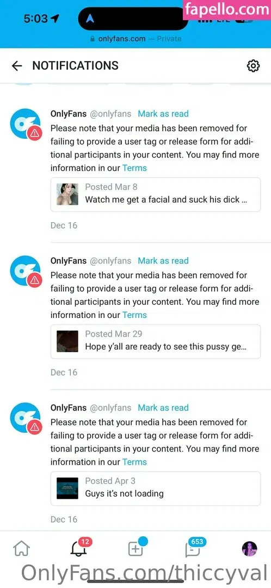Viewport: 271px width, 588px height.
Task: Open the 'Guys it's not loading' post
Action: 156,488
